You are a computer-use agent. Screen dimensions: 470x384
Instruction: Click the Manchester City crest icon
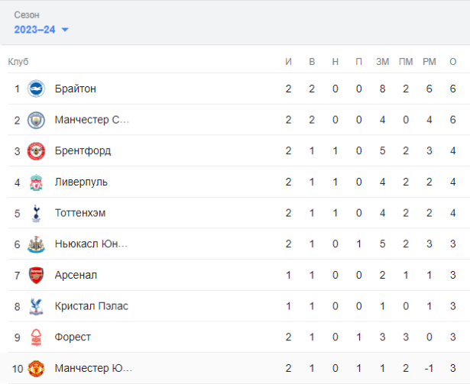pyautogui.click(x=36, y=120)
